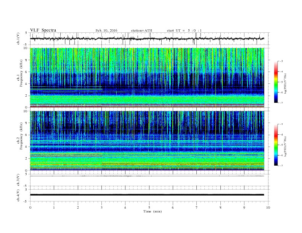Click the lower colorbar "log(PSD)(V²/Hz)" label

pos(285,146)
